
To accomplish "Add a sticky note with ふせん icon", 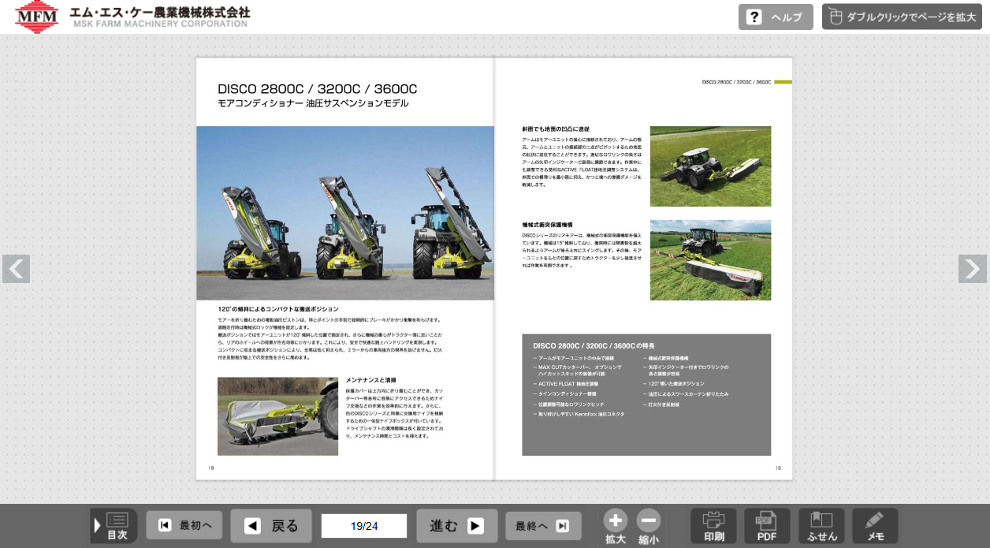I will point(821,526).
